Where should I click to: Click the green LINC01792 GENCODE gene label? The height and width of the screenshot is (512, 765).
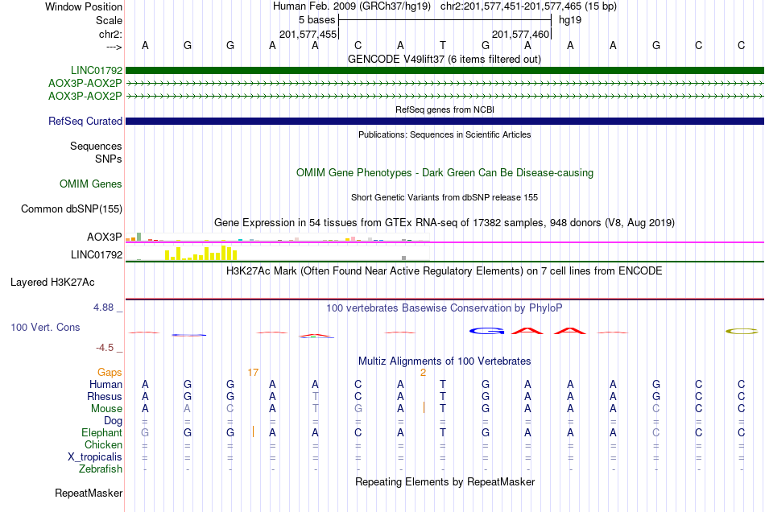pos(97,70)
